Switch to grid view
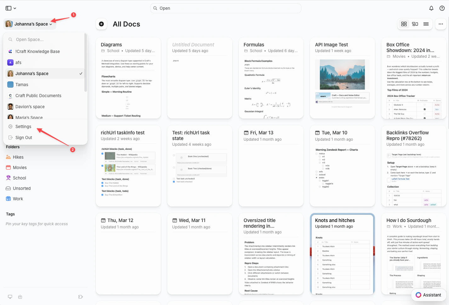 (x=404, y=24)
